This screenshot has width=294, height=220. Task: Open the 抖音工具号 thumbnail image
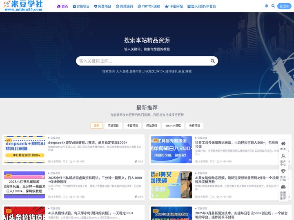[171, 150]
